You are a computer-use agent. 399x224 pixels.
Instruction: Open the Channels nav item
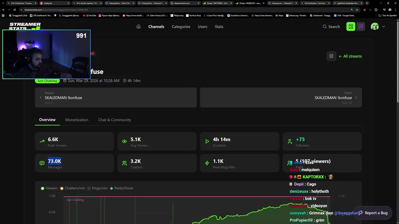[x=156, y=27]
